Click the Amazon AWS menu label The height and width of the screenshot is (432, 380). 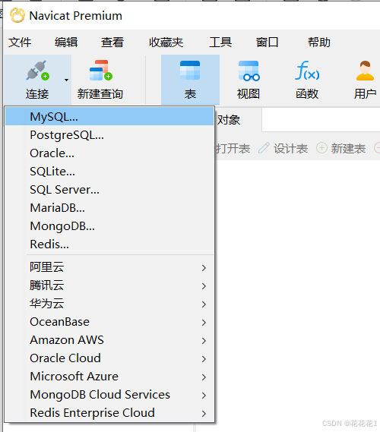coord(67,340)
